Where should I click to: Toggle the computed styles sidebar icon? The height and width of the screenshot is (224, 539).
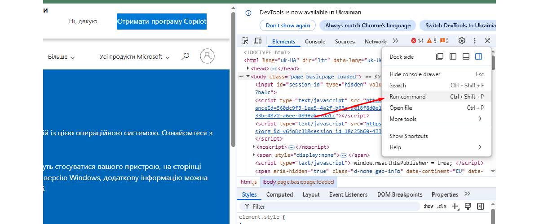coord(480,206)
